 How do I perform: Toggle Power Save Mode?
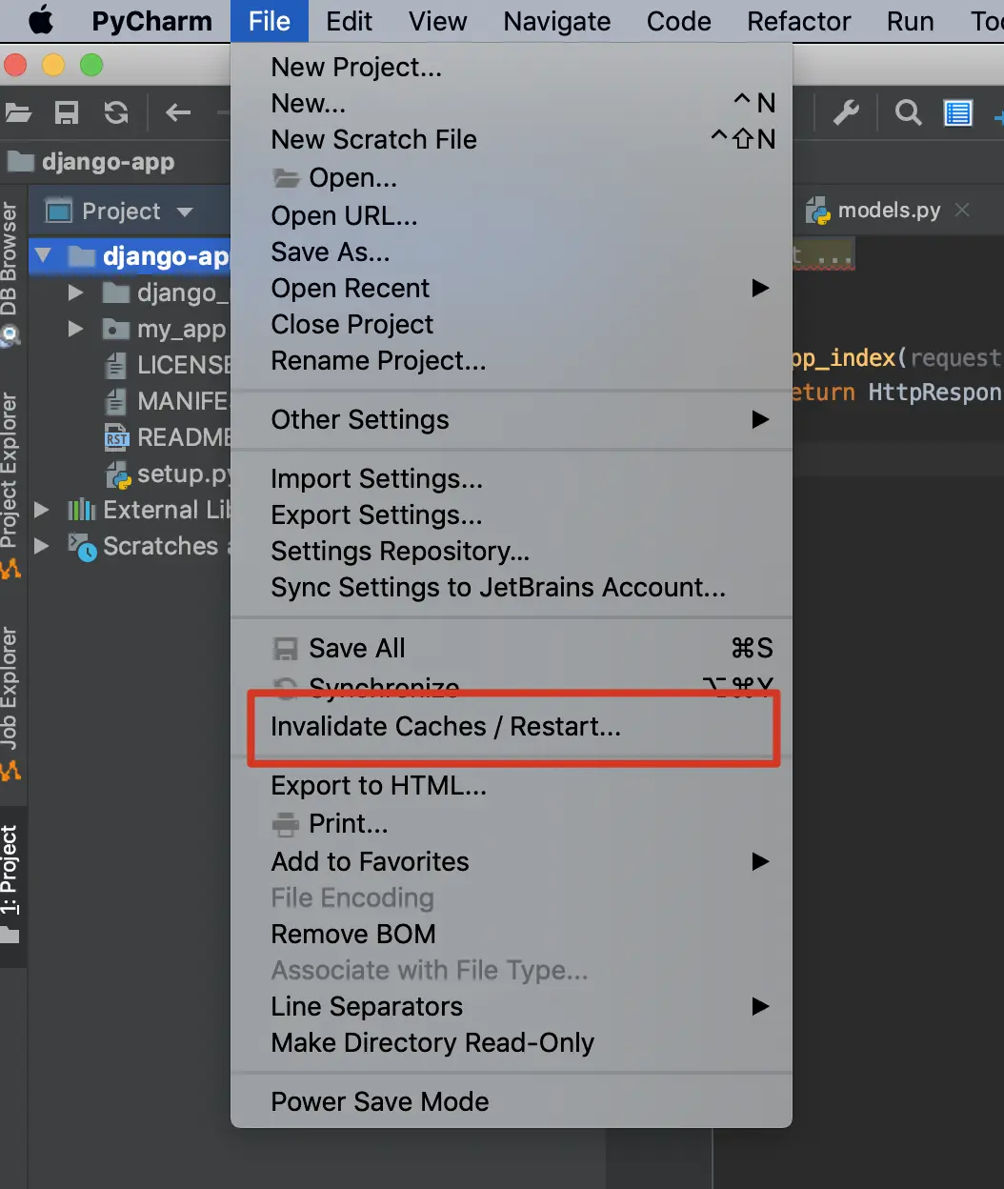tap(512, 1101)
